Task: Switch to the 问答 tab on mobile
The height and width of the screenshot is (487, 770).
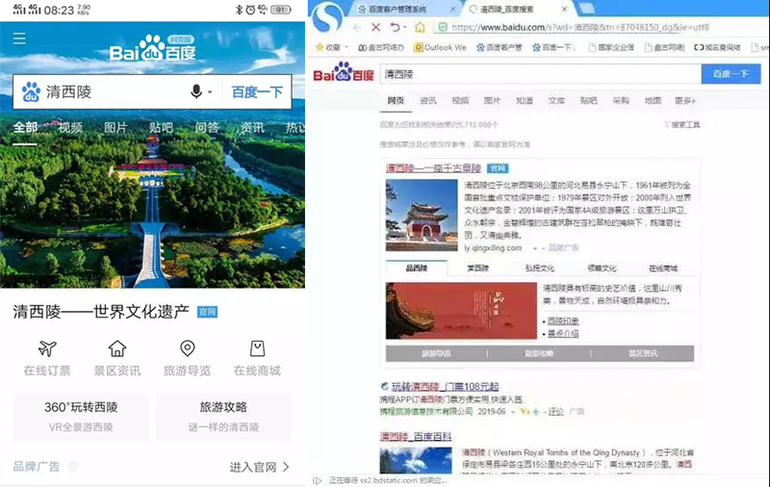Action: [207, 128]
